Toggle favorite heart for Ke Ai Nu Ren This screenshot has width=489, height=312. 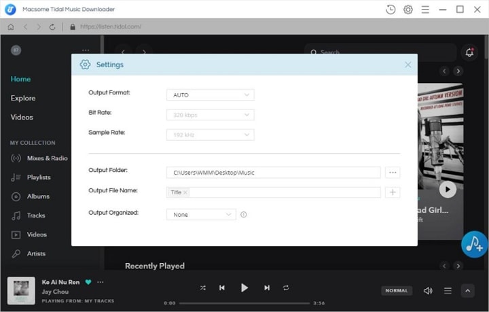[x=88, y=282]
